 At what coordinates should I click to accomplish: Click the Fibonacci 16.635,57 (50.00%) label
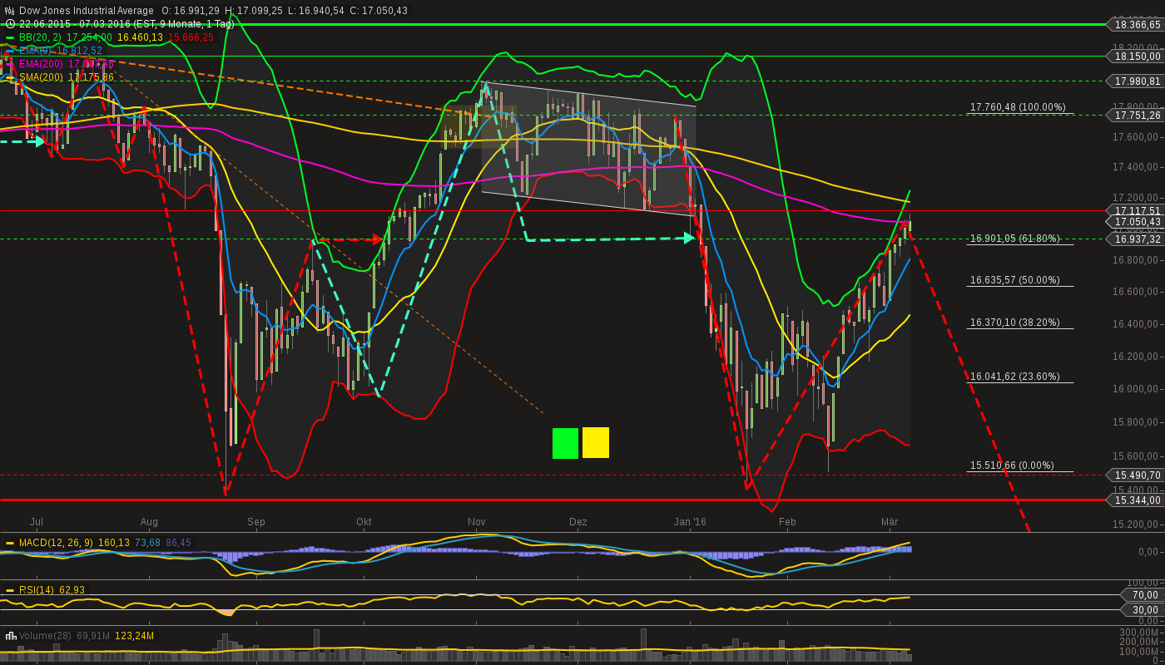[x=1015, y=280]
